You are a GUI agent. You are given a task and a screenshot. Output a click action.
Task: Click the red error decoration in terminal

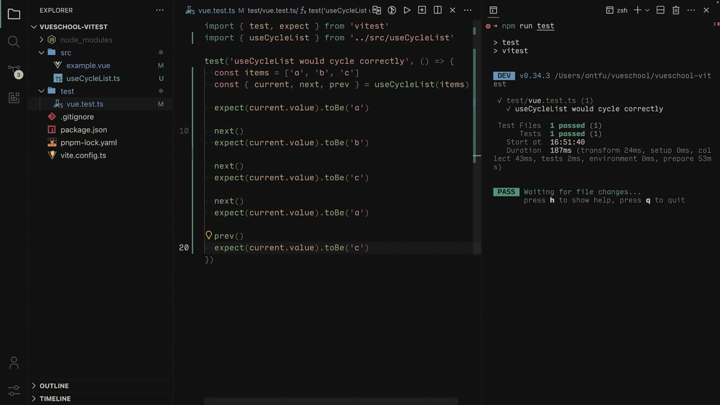click(489, 26)
